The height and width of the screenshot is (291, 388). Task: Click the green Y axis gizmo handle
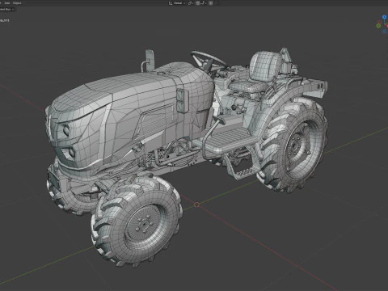[x=378, y=26]
